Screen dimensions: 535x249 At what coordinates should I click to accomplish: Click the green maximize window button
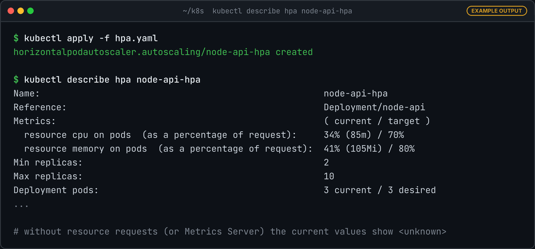click(x=30, y=11)
